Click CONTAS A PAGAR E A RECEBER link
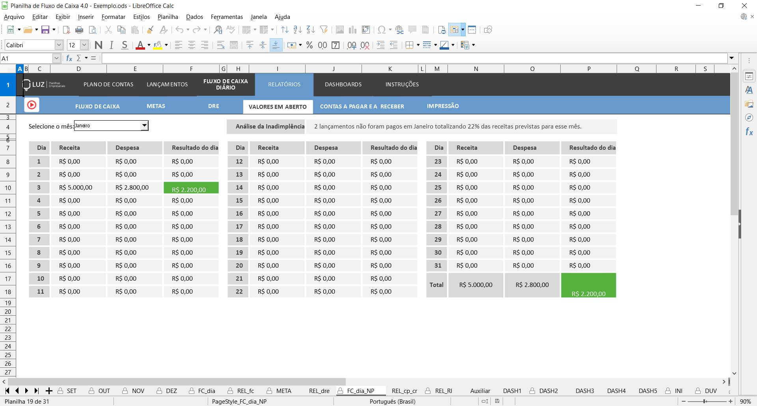The image size is (757, 406). [362, 106]
